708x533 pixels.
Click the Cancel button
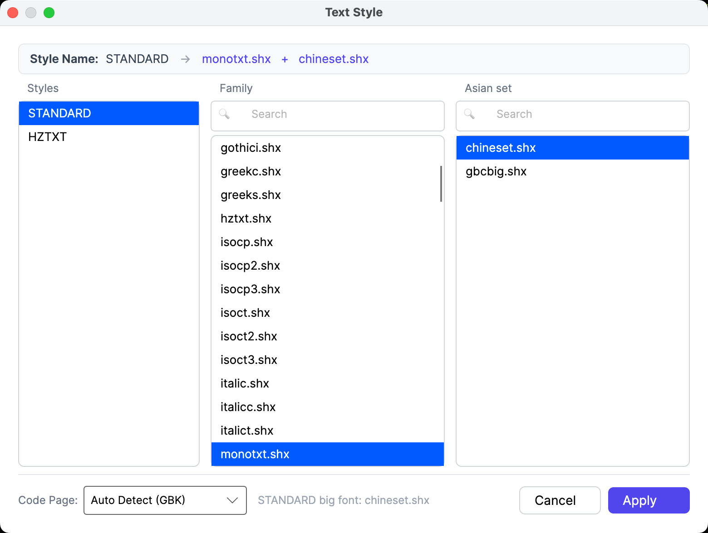(560, 500)
